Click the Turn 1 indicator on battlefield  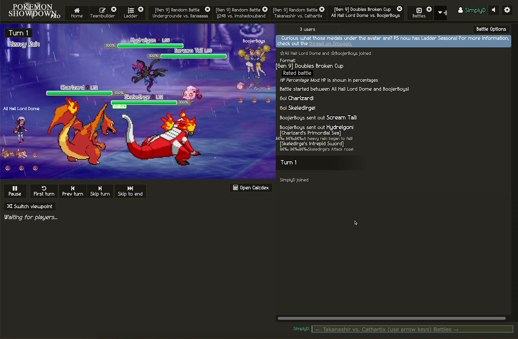tap(18, 33)
